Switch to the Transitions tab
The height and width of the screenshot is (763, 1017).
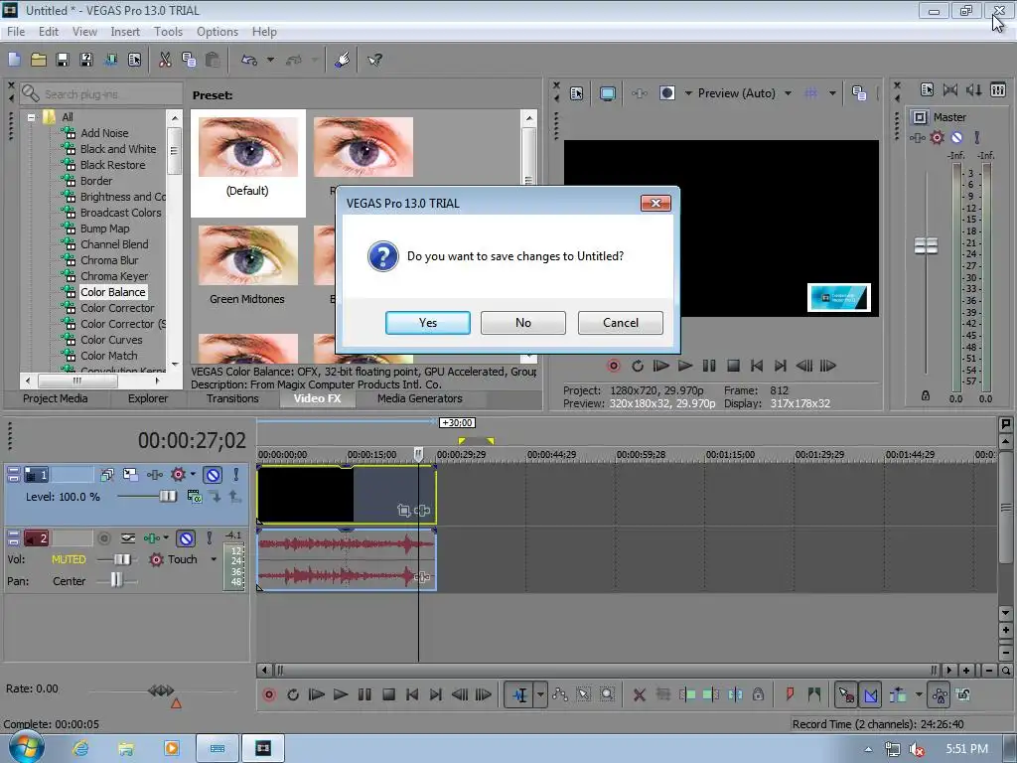click(232, 398)
